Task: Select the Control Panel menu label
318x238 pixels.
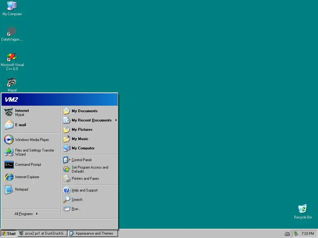Action: click(82, 160)
